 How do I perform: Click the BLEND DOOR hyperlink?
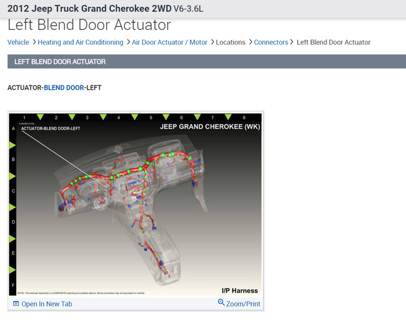(x=64, y=87)
